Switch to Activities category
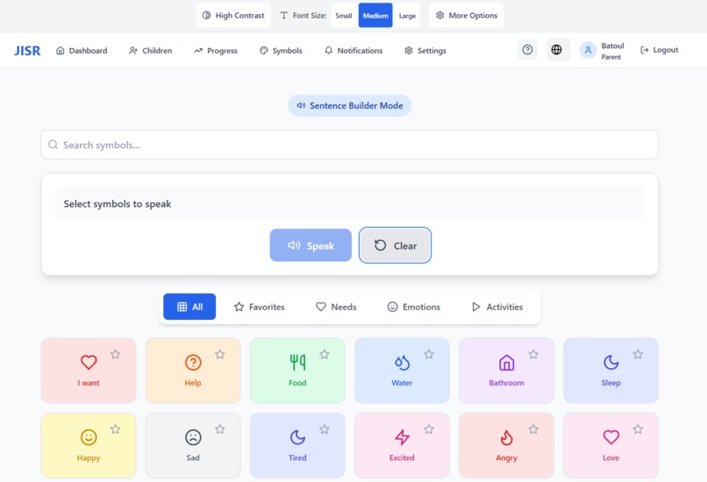 coord(497,307)
